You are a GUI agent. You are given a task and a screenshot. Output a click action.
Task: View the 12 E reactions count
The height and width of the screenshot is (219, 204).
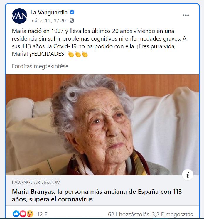click(x=42, y=214)
